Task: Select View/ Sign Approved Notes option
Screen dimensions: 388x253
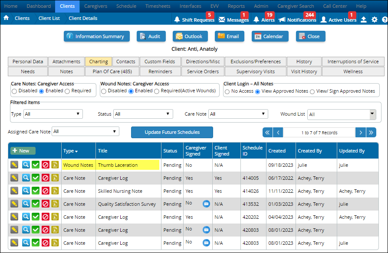Action: pos(312,92)
